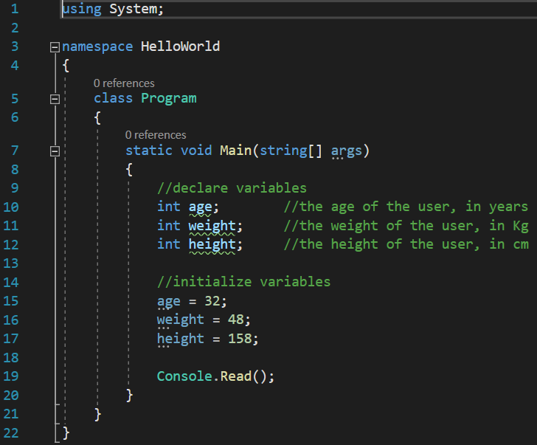The image size is (537, 445).
Task: Click the comment about age in years
Action: point(406,207)
